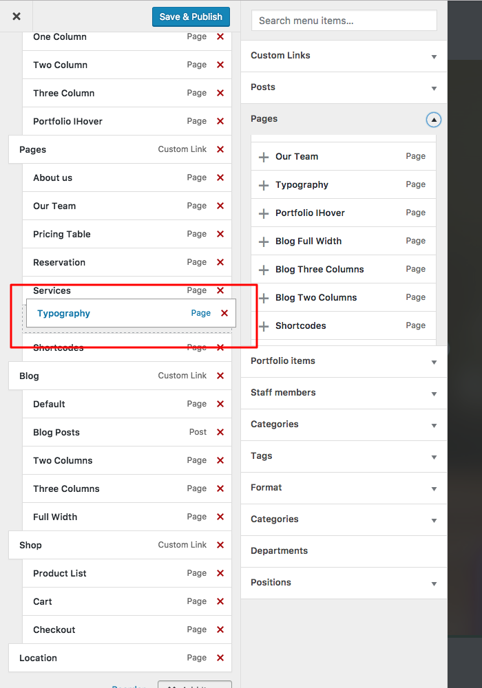Remove the Checkout page item

tap(220, 630)
